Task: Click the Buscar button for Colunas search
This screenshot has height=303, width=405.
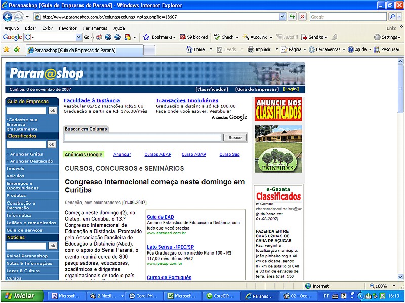Action: coord(235,137)
